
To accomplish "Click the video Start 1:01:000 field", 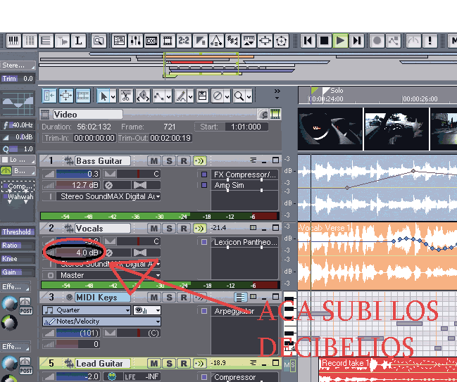I will pyautogui.click(x=246, y=127).
